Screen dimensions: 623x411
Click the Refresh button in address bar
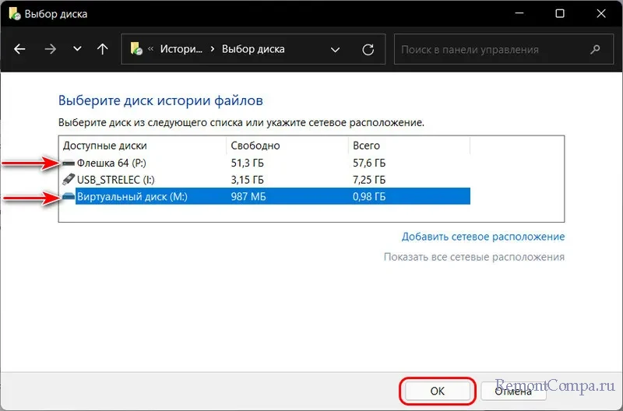click(368, 49)
